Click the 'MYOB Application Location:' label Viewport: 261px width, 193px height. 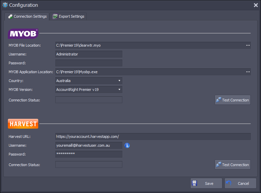pyautogui.click(x=31, y=72)
